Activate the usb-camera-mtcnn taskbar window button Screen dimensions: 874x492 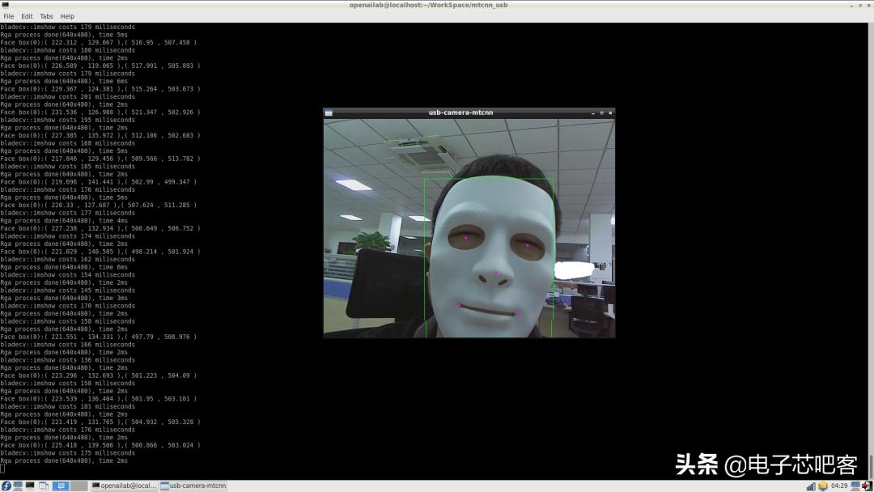pos(193,486)
